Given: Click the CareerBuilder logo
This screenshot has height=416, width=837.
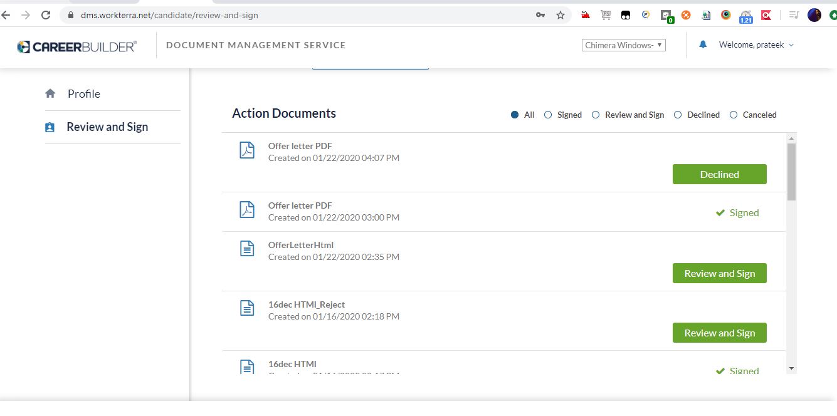Looking at the screenshot, I should point(76,46).
